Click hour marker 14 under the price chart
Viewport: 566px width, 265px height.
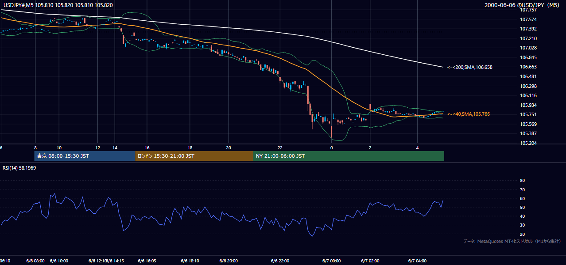coord(115,148)
